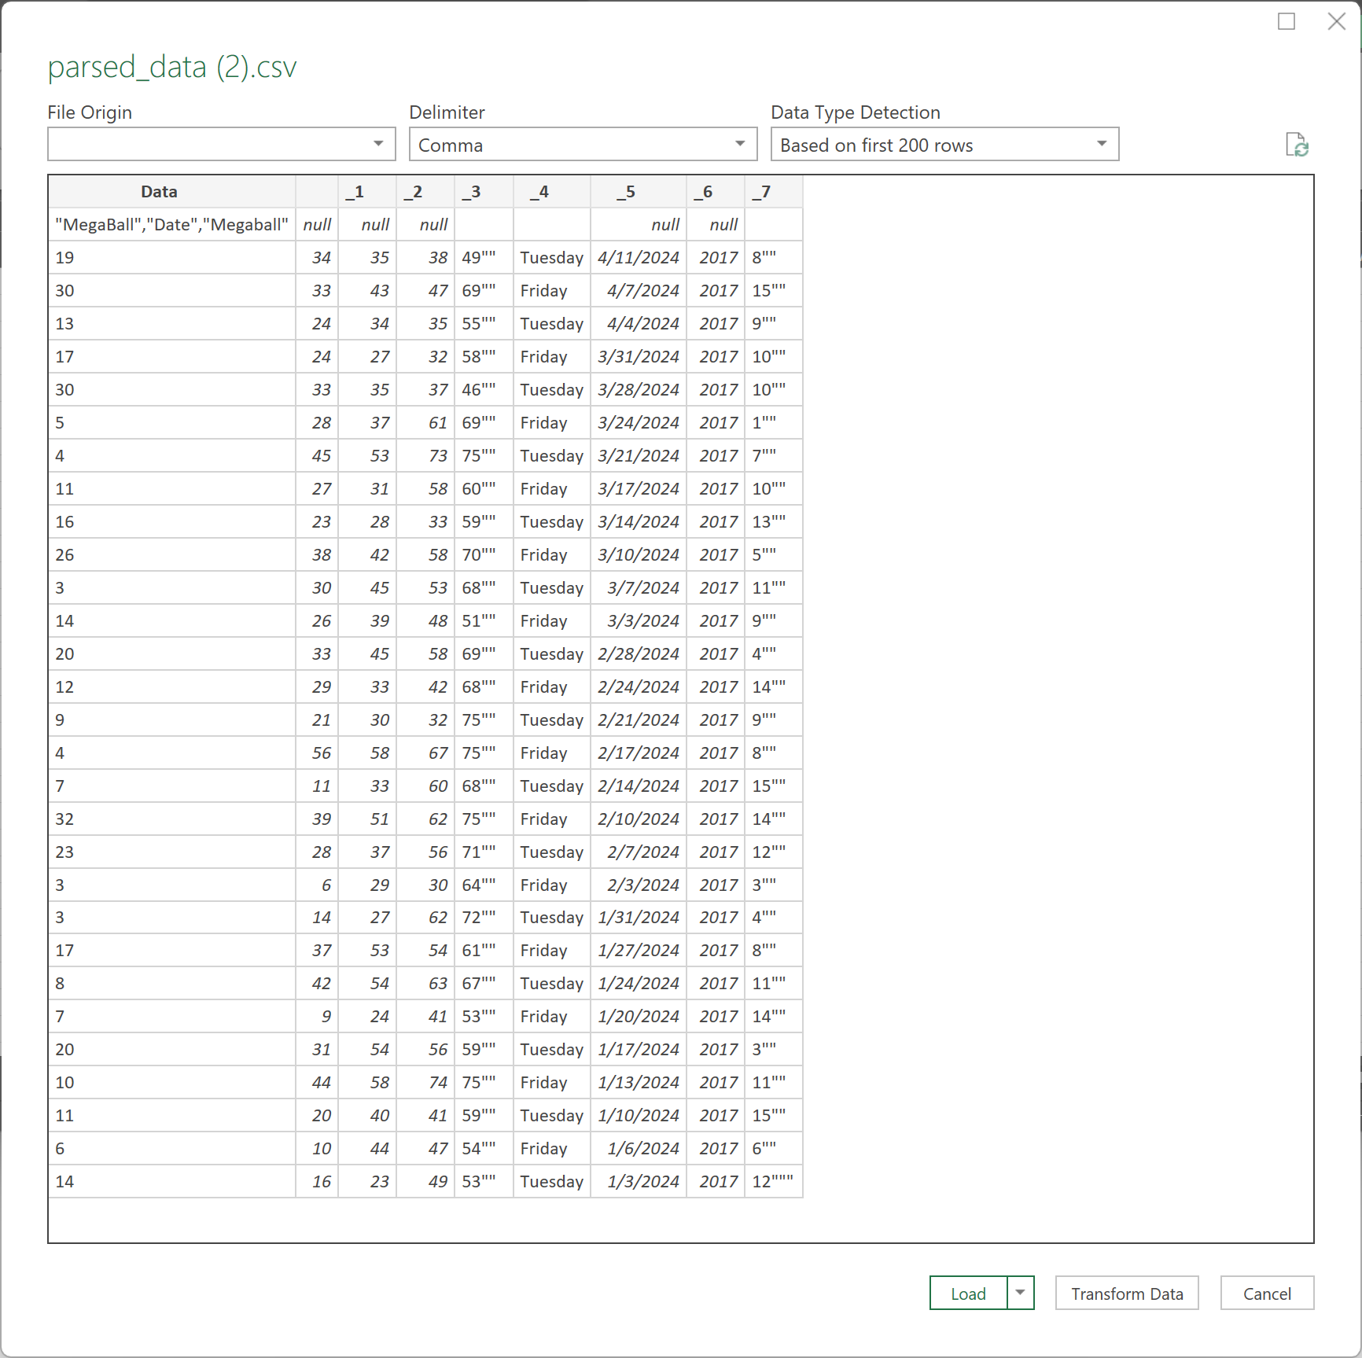Click the 60"" cell in _3 column
Viewport: 1362px width, 1358px height.
coord(484,489)
